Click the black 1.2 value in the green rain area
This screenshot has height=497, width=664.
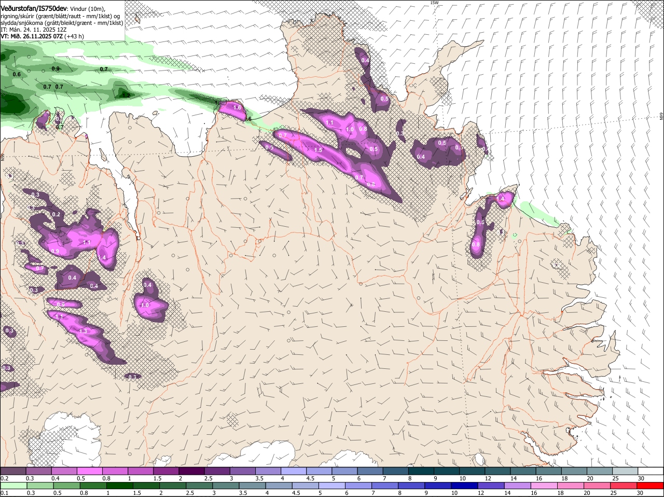coord(126,95)
